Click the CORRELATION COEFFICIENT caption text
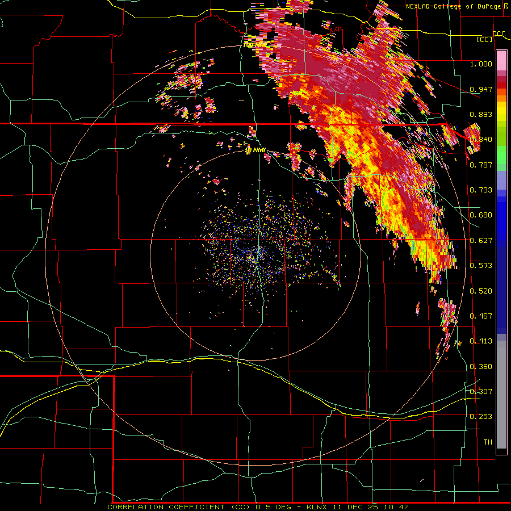Viewport: 511px width, 511px height. coord(166,507)
